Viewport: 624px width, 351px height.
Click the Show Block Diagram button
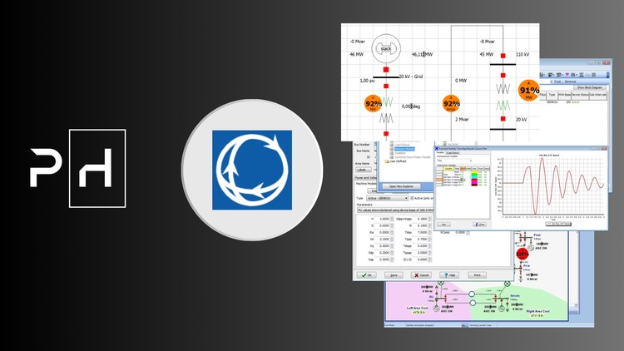[590, 87]
